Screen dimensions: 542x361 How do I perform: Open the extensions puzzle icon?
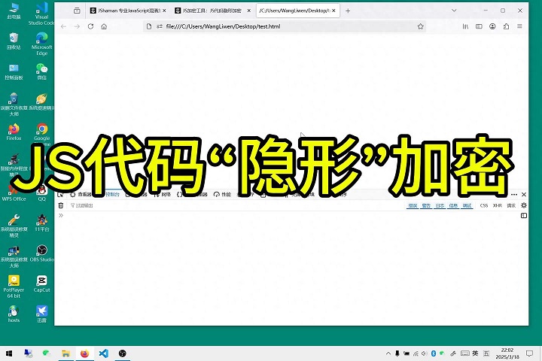click(x=506, y=26)
